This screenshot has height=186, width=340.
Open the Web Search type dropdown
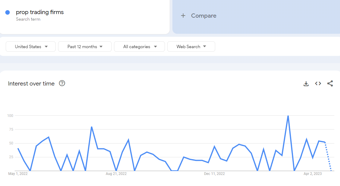pos(191,47)
